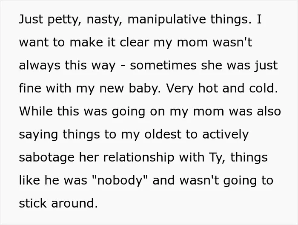
Task: Click the word "sabotage"
Action: [46, 158]
